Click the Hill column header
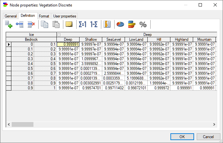The height and width of the screenshot is (143, 223). pos(159,39)
